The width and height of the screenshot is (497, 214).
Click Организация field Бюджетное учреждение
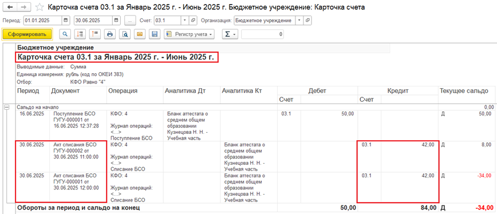click(264, 21)
